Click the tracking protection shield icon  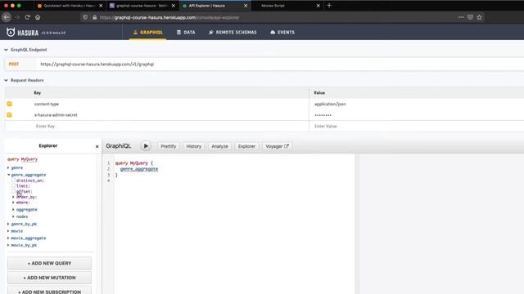pos(85,17)
